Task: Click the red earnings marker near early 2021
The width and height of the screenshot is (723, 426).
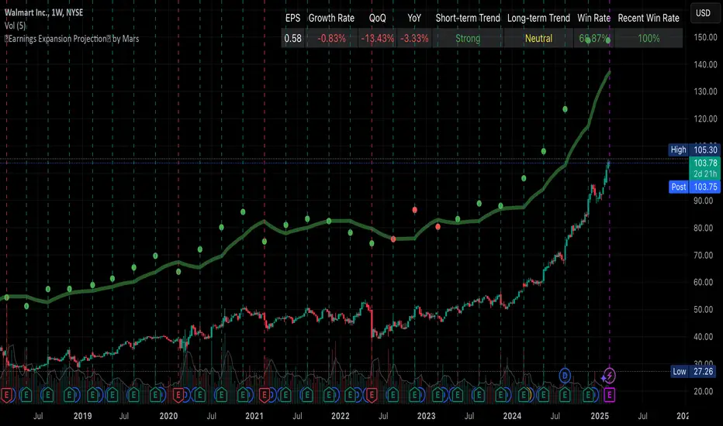Action: pyautogui.click(x=265, y=395)
